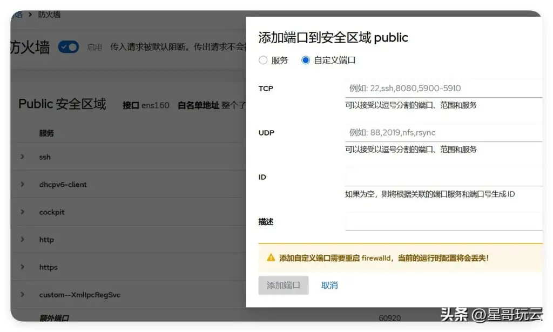Viewport: 553px width, 332px height.
Task: Expand the cockpit service row
Action: tap(22, 212)
